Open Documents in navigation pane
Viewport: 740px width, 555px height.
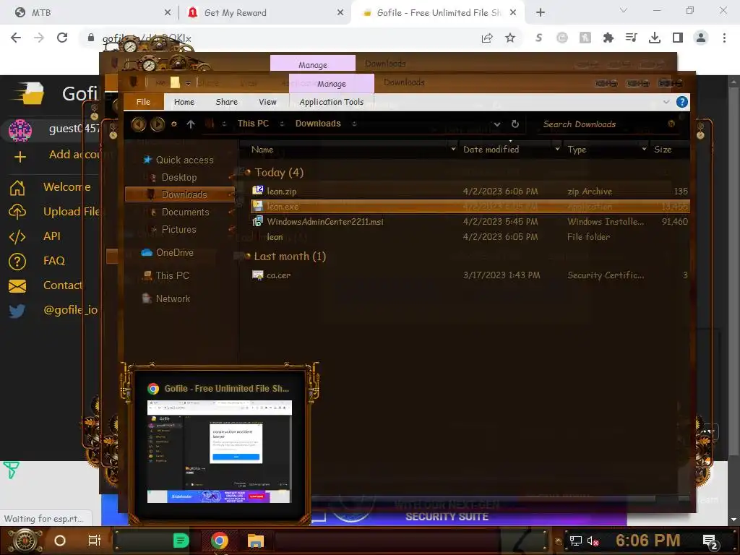coord(185,212)
